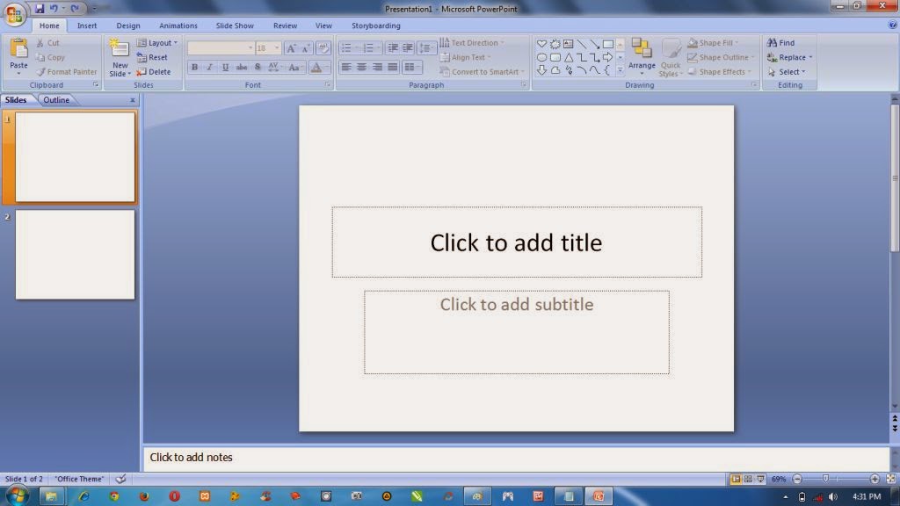
Task: Click the Reset button in Slides group
Action: pyautogui.click(x=155, y=57)
